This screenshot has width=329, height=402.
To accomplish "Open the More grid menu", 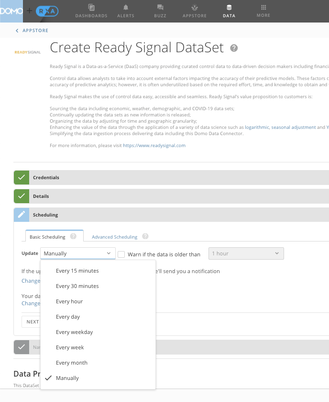I will (x=263, y=11).
